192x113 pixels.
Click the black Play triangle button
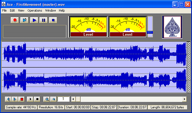(x=30, y=99)
